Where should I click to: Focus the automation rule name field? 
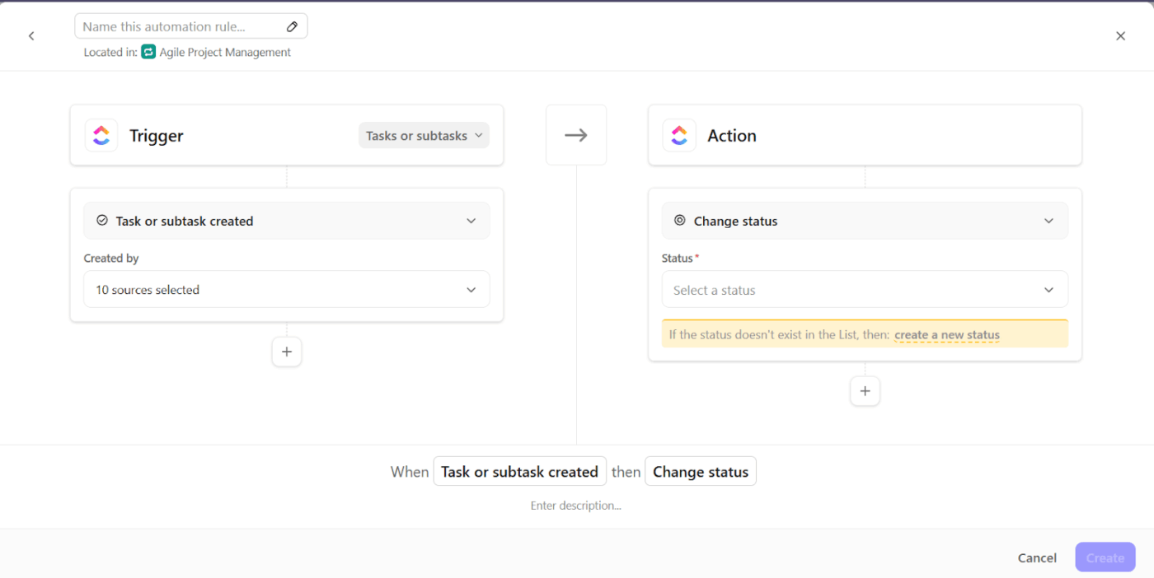tap(181, 26)
